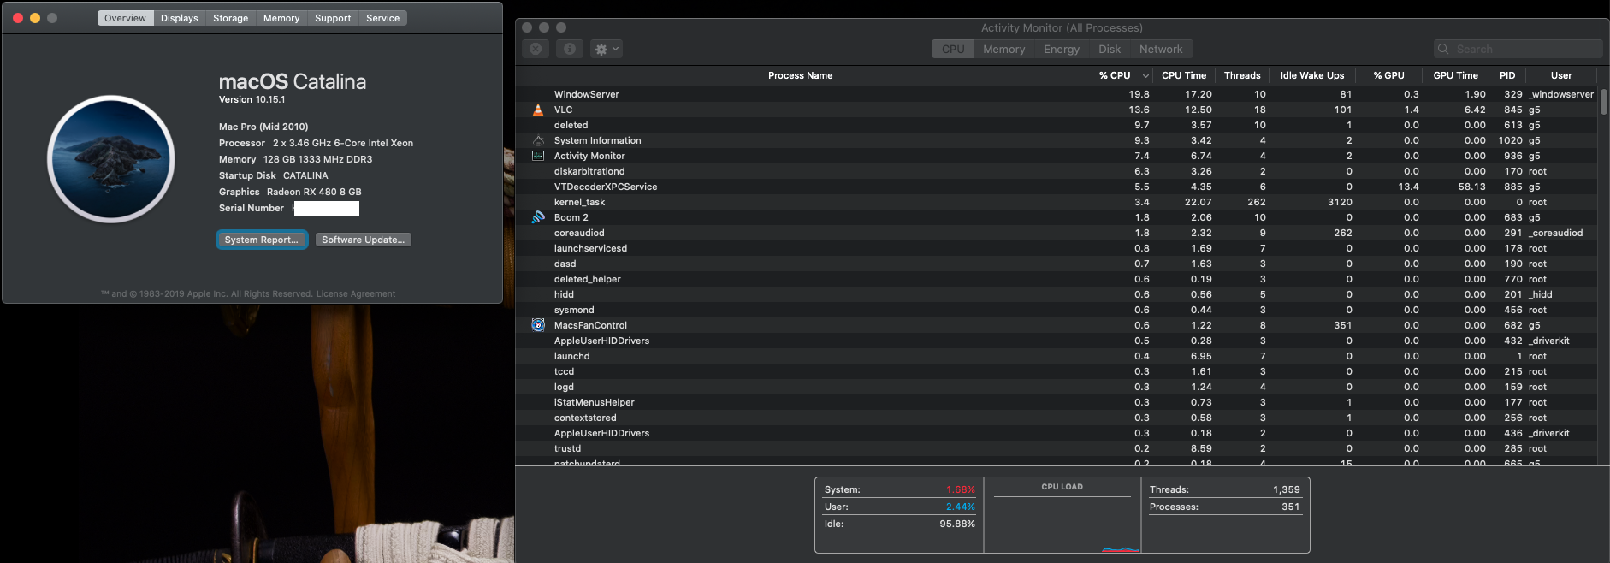Click the MacsFanControl process icon
Screen dimensions: 1610x563
pyautogui.click(x=538, y=325)
